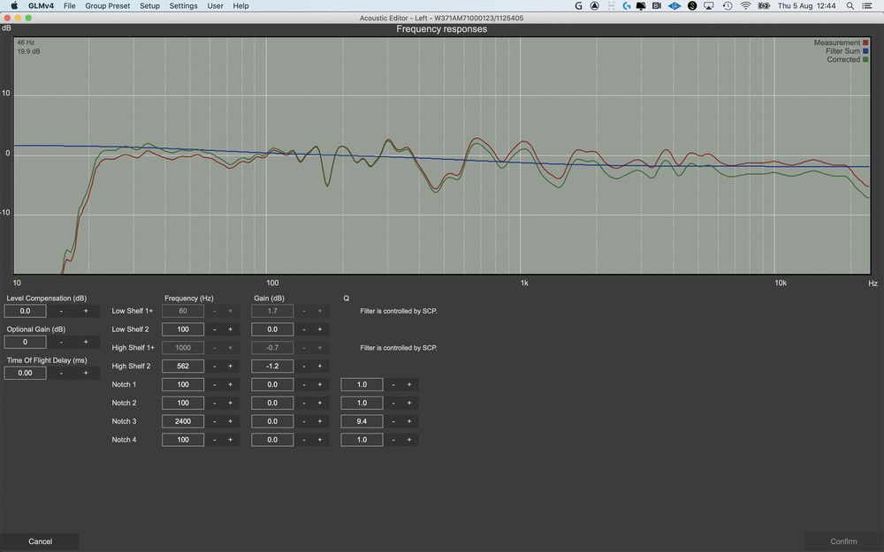Click the greyed Low Shelf 1+ frequency field
The height and width of the screenshot is (552, 884).
point(183,311)
